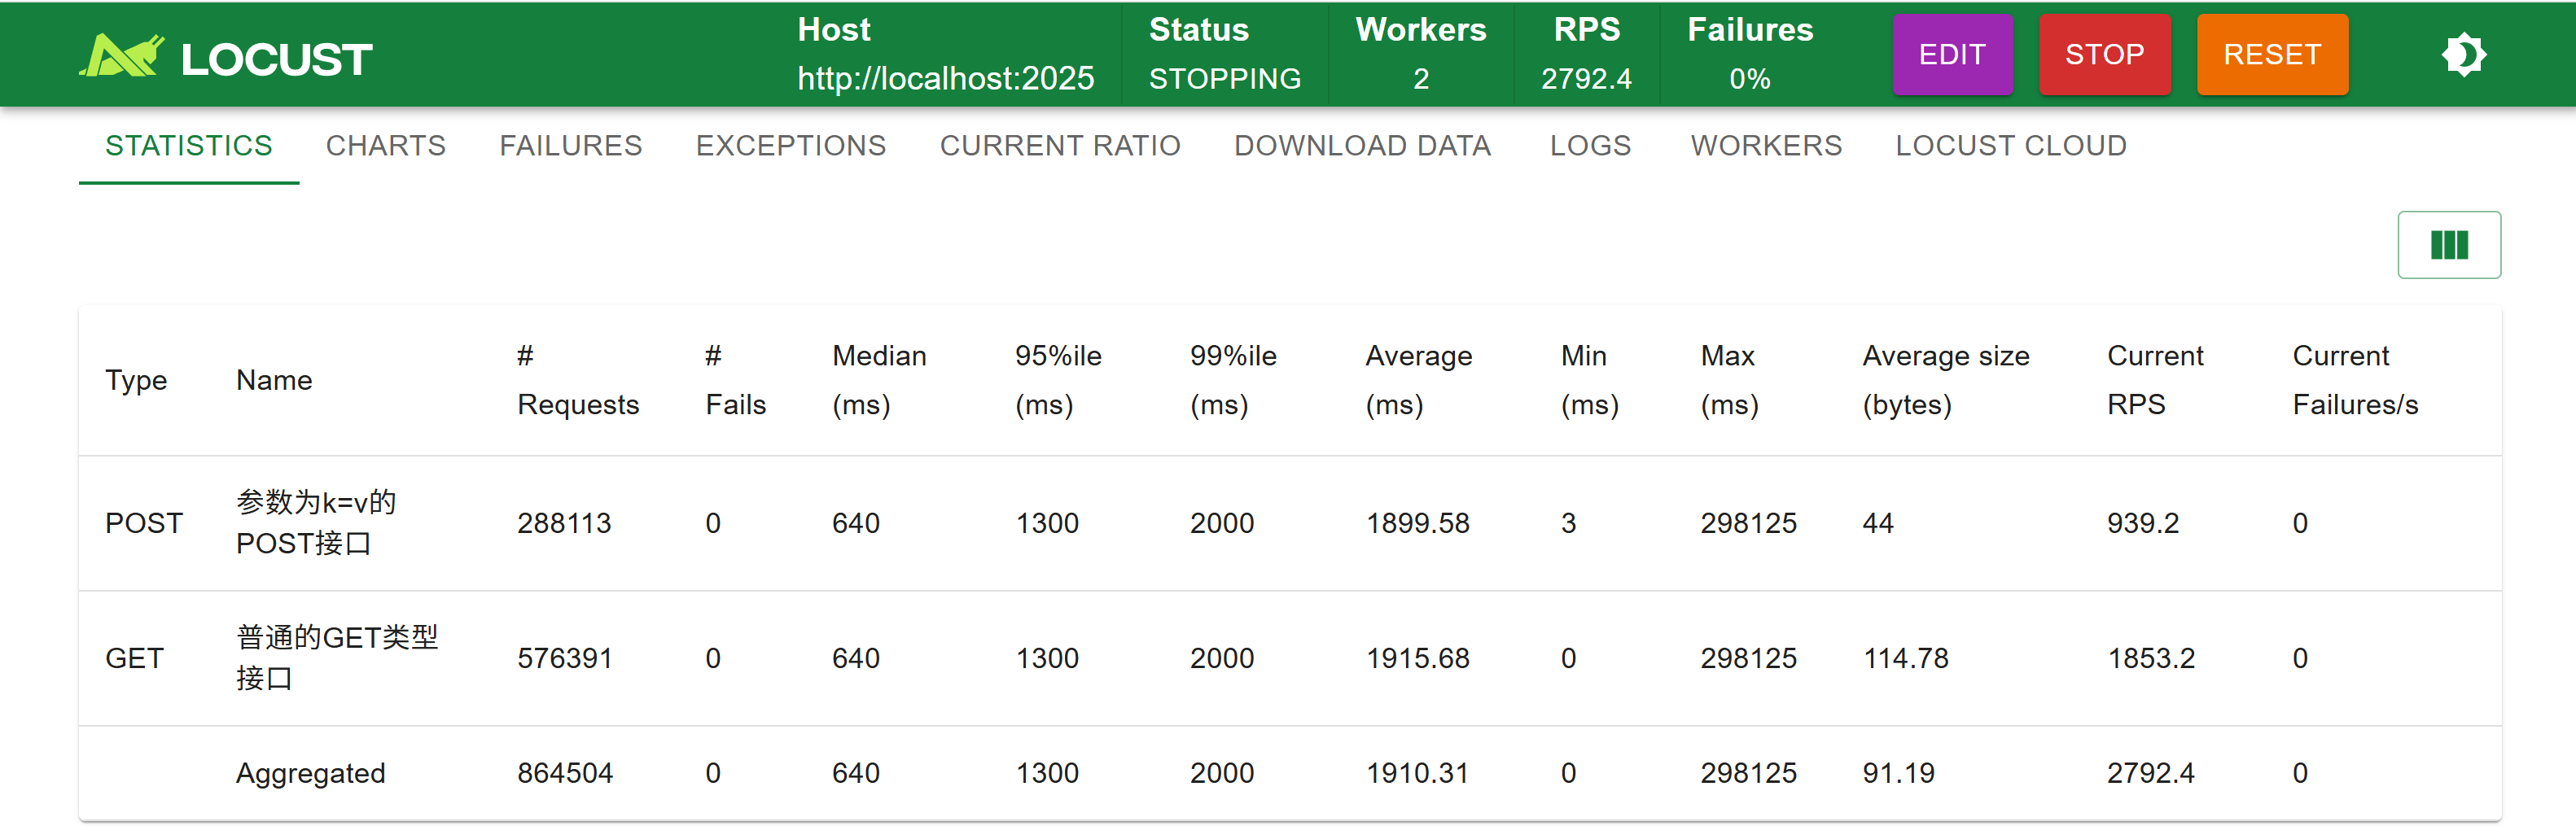Screen dimensions: 2576x839
Task: Sort by the Name column header
Action: [x=274, y=381]
